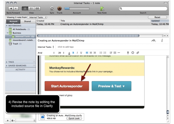174x124 pixels.
Task: Click the TAGS section options icon
Action: (x=34, y=62)
